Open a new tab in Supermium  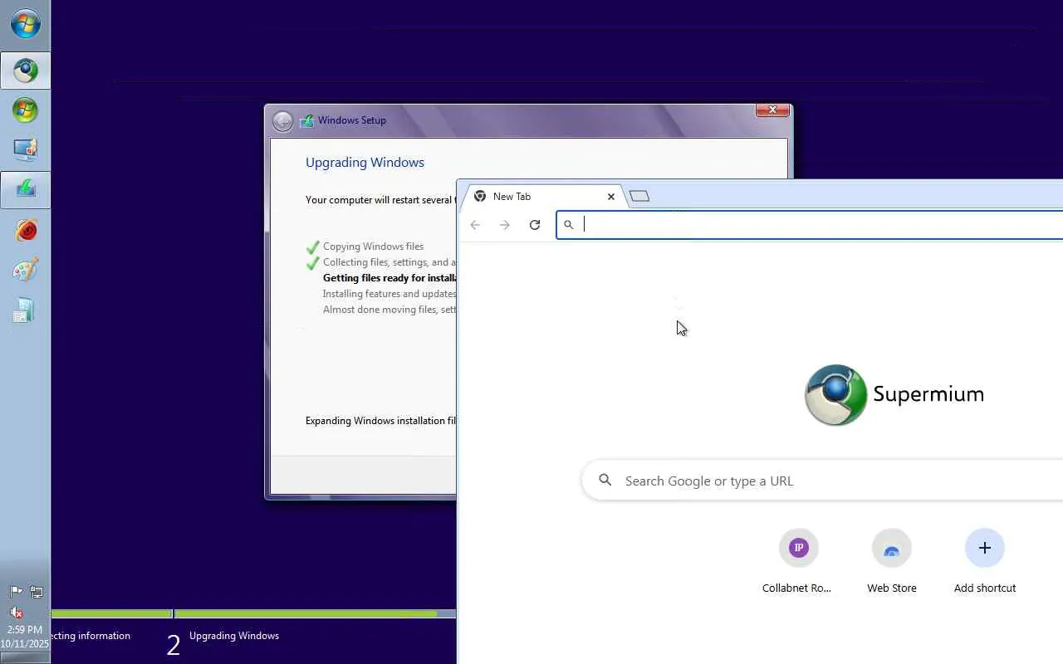pyautogui.click(x=639, y=197)
